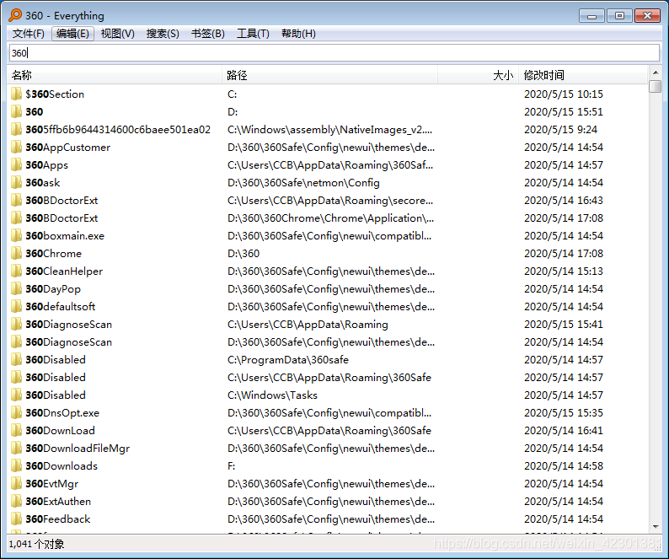Click path C:\Windows\Tasks

(x=272, y=395)
